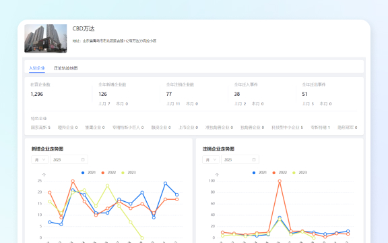Open the 月 dropdown in 注销企业走势图
Viewport: 388px width, 243px height.
(211, 160)
